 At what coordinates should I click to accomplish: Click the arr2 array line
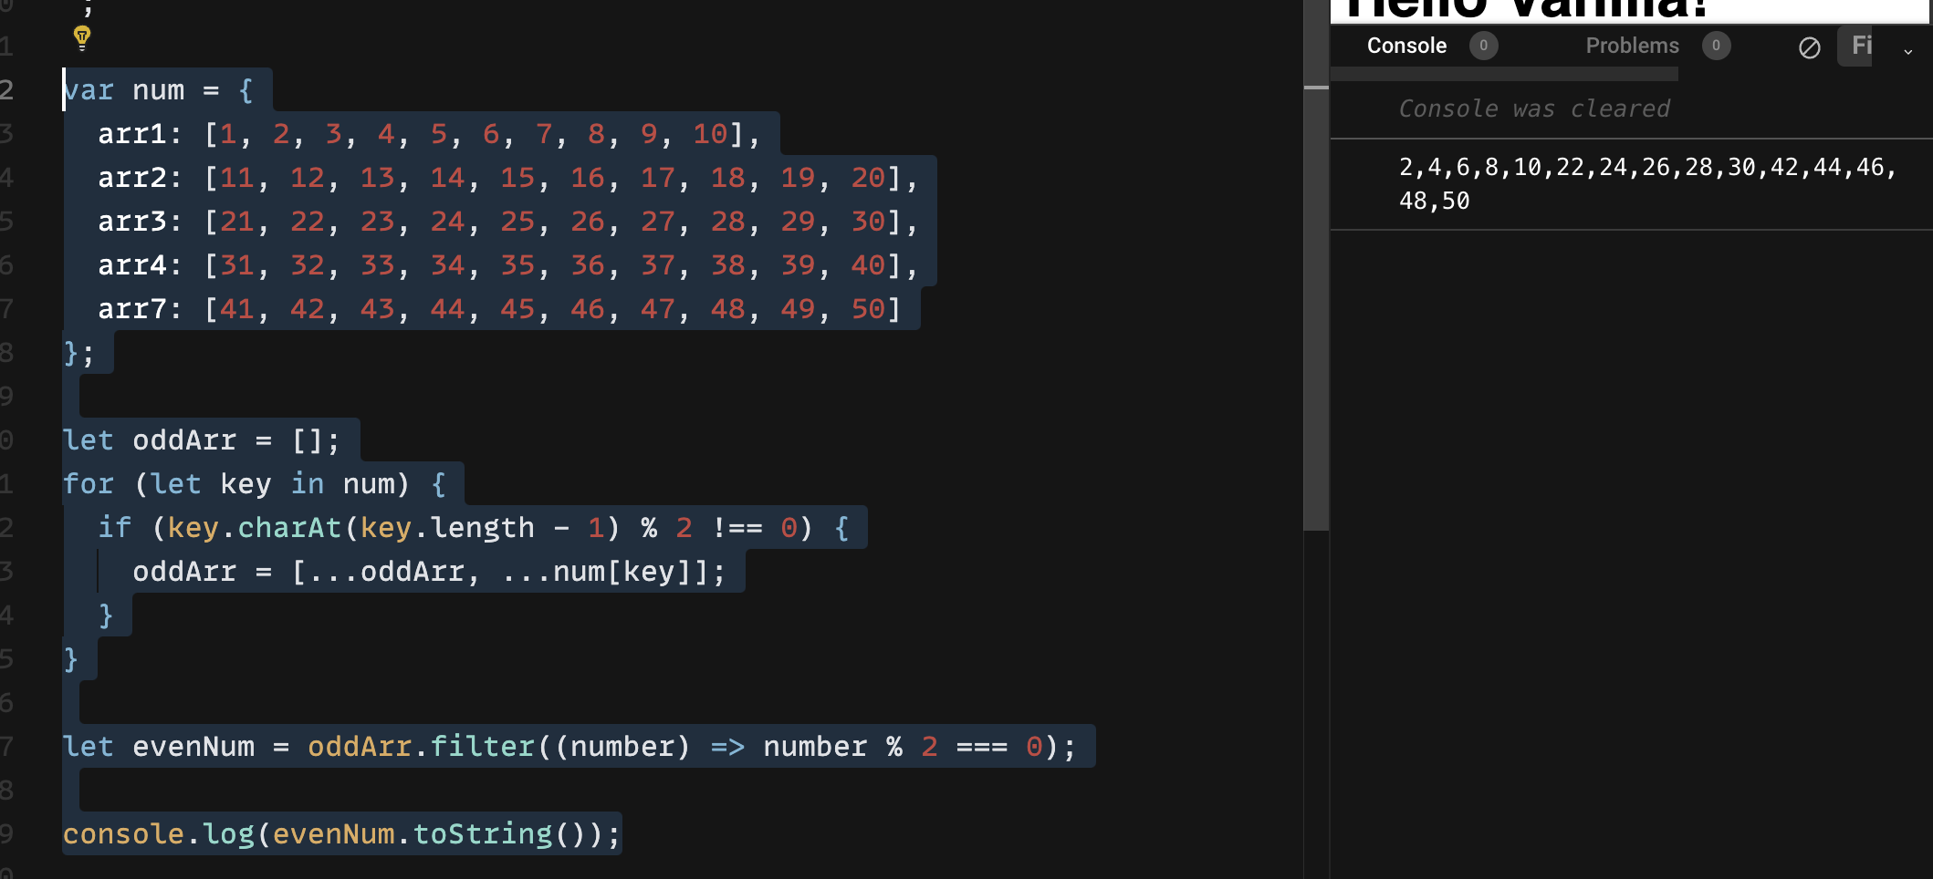[x=507, y=178]
